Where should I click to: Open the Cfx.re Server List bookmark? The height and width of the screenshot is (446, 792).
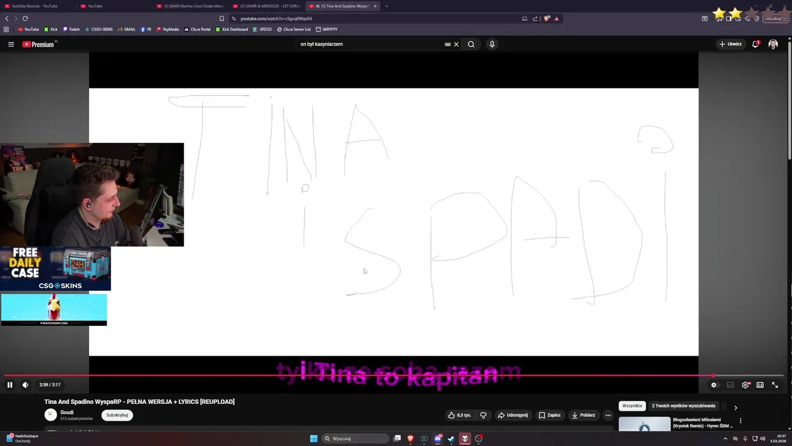click(294, 29)
